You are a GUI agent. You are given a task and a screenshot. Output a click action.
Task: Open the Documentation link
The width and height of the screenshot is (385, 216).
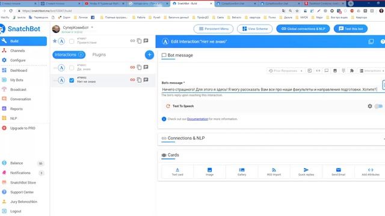tap(197, 119)
